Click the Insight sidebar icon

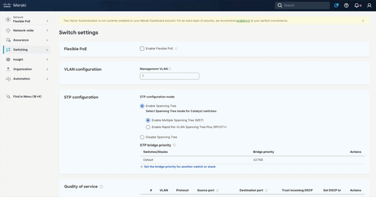8,60
